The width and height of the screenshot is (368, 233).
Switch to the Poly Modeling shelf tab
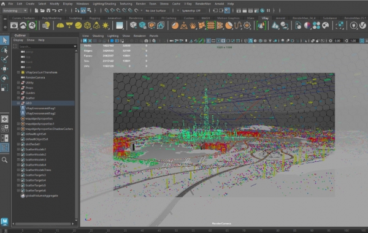point(52,18)
